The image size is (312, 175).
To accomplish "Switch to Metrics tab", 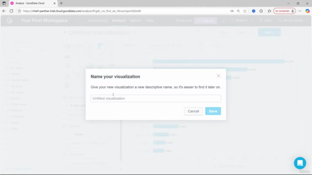I will point(136,20).
